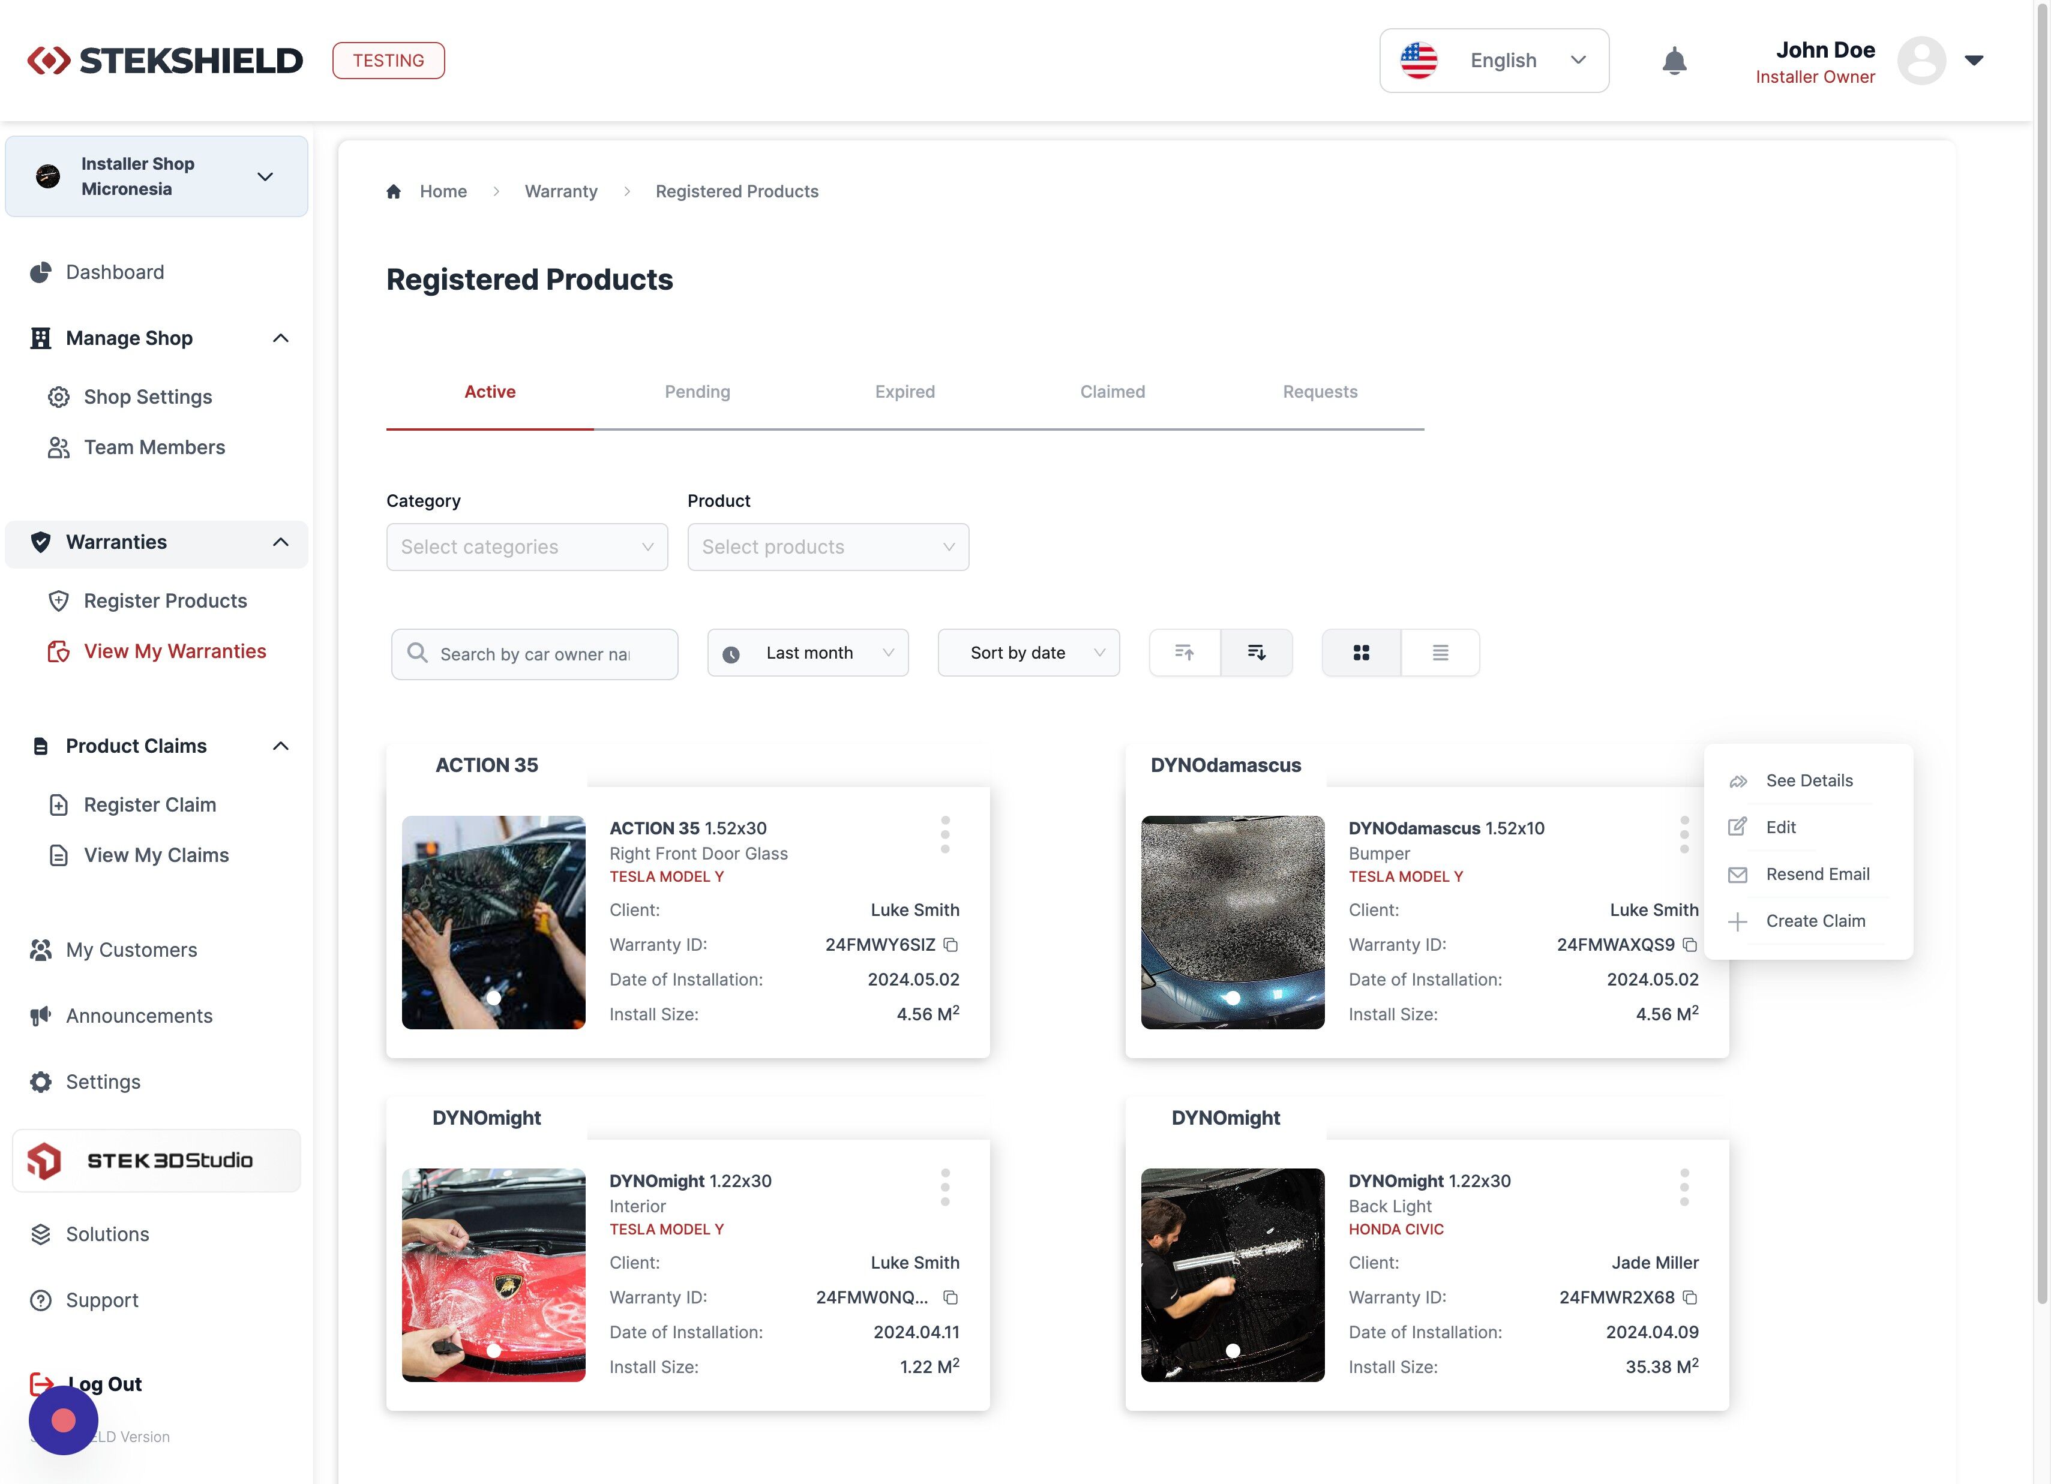Click the John Doe profile avatar
Viewport: 2051px width, 1484px height.
click(x=1921, y=61)
